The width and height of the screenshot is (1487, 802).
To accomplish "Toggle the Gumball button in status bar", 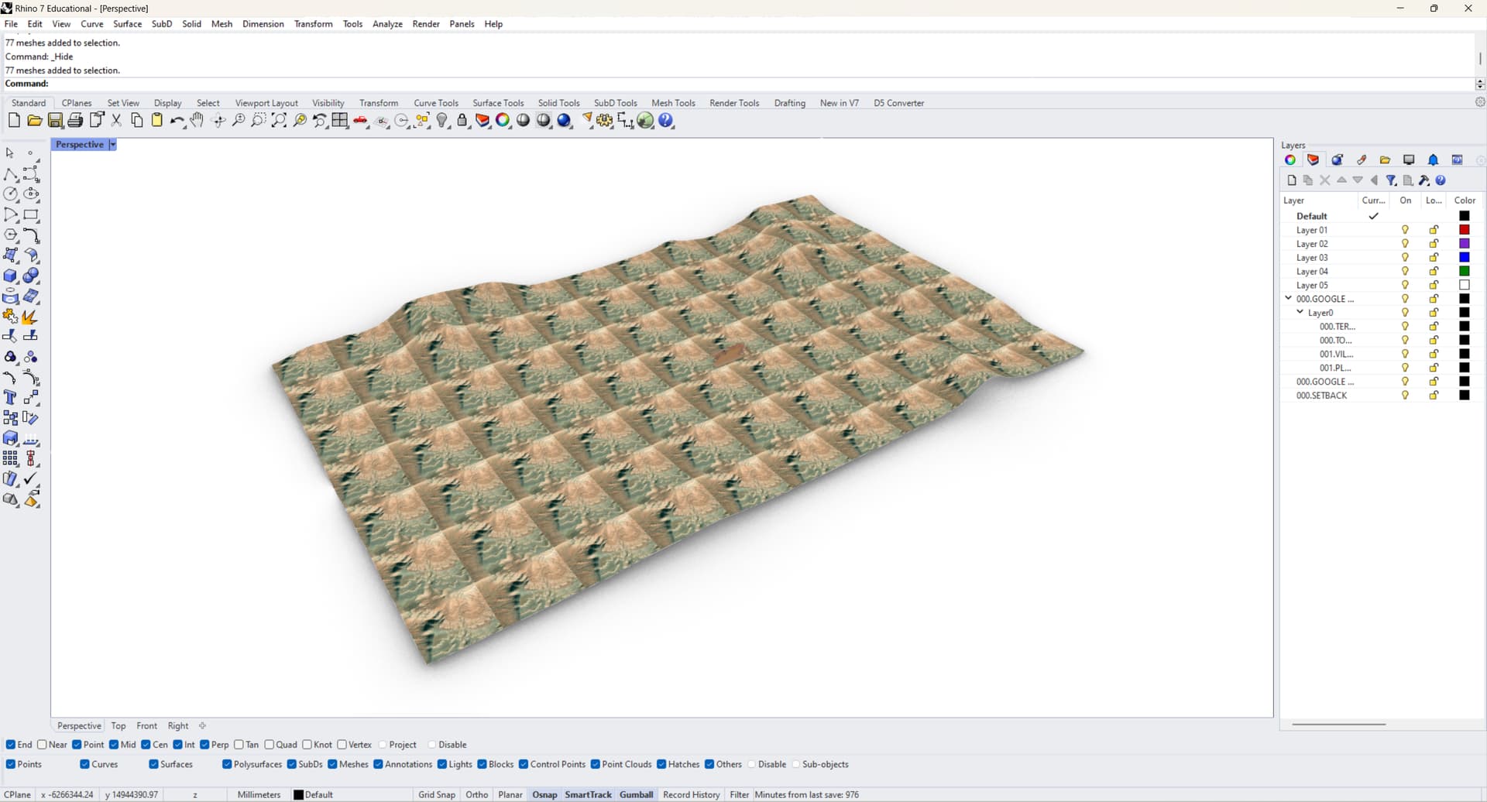I will pyautogui.click(x=637, y=795).
